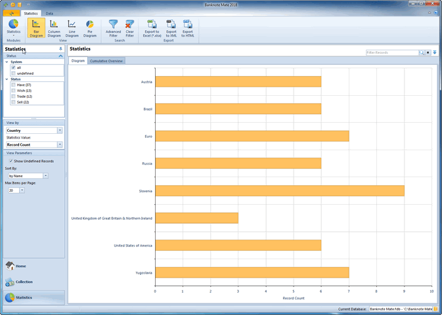Viewport: 442px width, 315px height.
Task: Select the Pie Diagram icon
Action: [89, 28]
